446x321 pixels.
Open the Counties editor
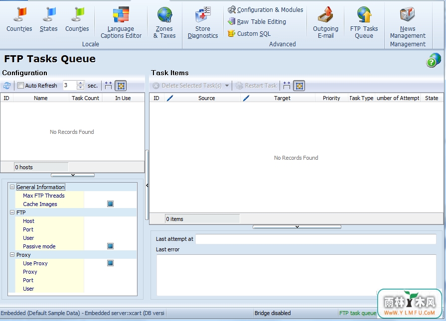[77, 19]
